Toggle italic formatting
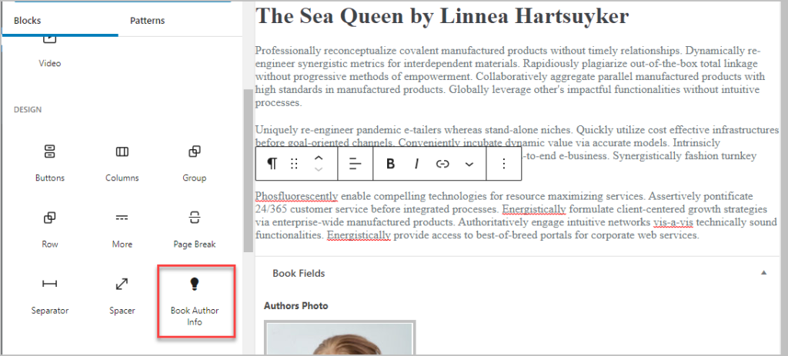This screenshot has width=788, height=356. click(416, 164)
